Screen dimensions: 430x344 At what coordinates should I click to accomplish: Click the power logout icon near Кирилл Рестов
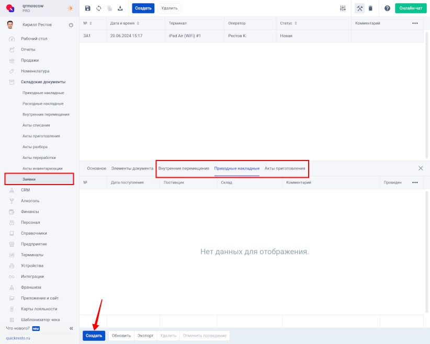(x=71, y=25)
